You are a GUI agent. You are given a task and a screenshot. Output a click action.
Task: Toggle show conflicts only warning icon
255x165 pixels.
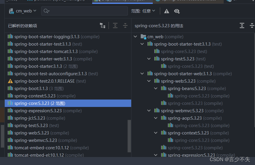coord(167,11)
